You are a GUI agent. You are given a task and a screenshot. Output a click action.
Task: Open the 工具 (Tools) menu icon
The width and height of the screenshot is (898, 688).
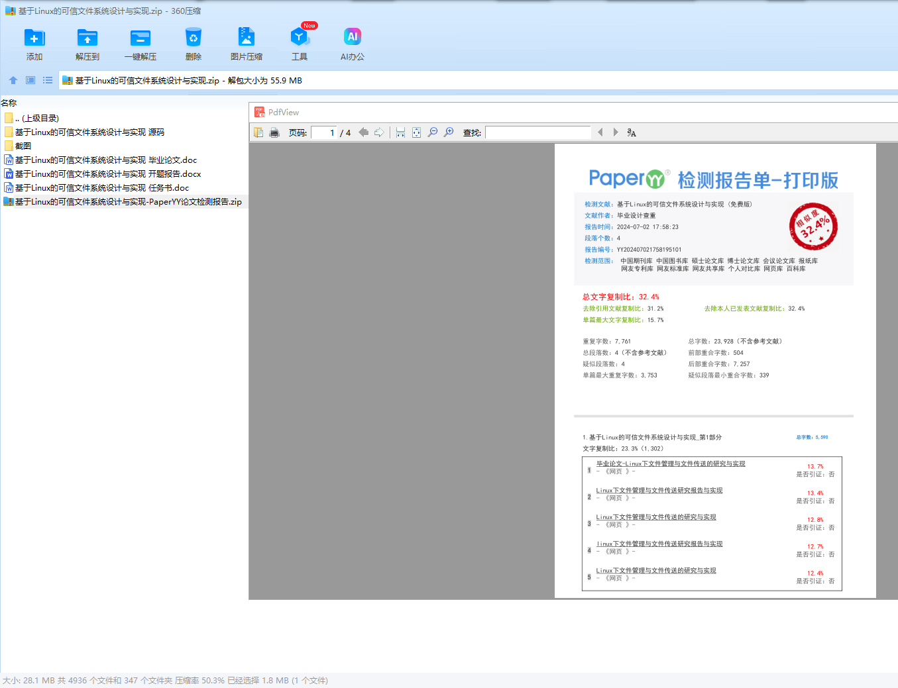(x=300, y=37)
